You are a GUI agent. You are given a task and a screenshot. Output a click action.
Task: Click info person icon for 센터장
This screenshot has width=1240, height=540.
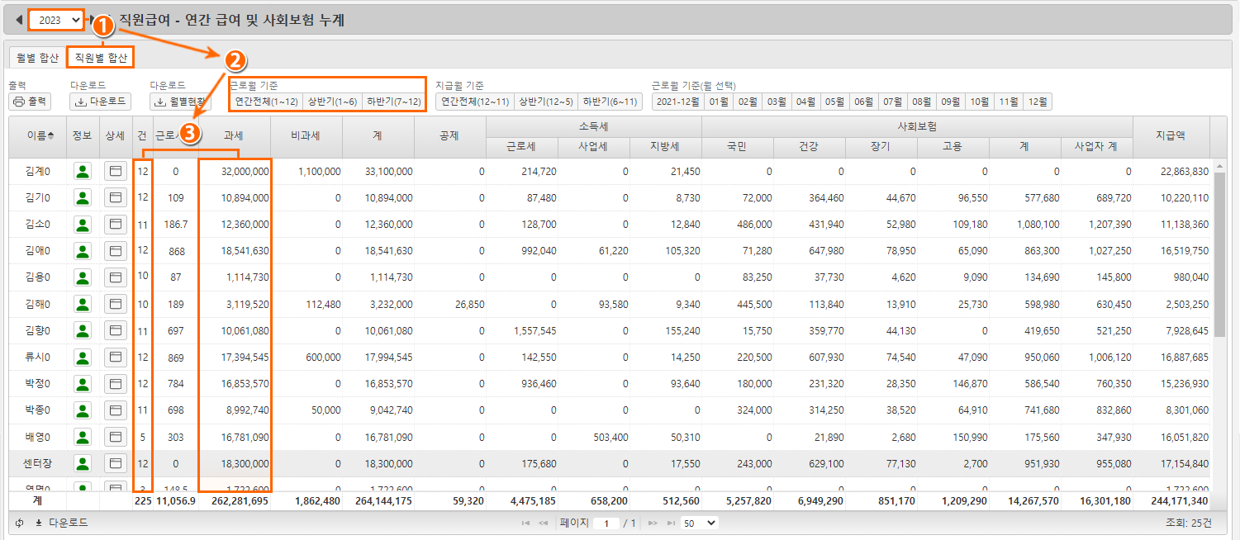pyautogui.click(x=83, y=464)
